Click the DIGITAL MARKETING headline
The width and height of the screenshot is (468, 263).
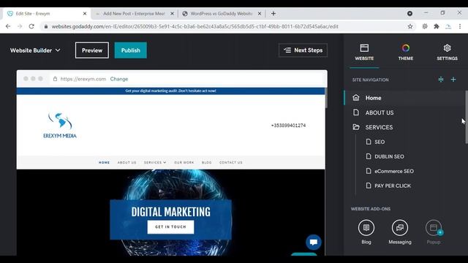[x=170, y=212]
